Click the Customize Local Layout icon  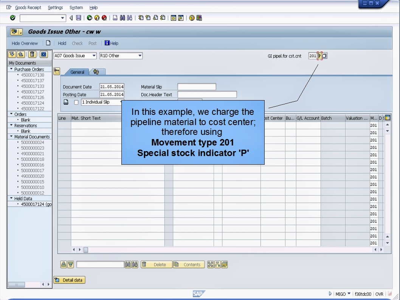tap(199, 18)
